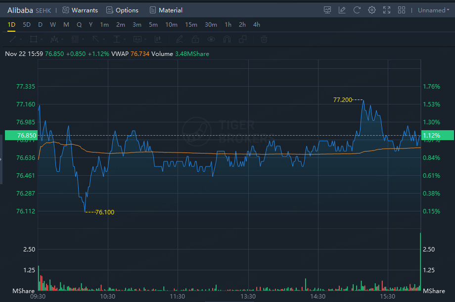This screenshot has height=302, width=455.
Task: Open the multi-chart grid layout icon
Action: click(401, 10)
